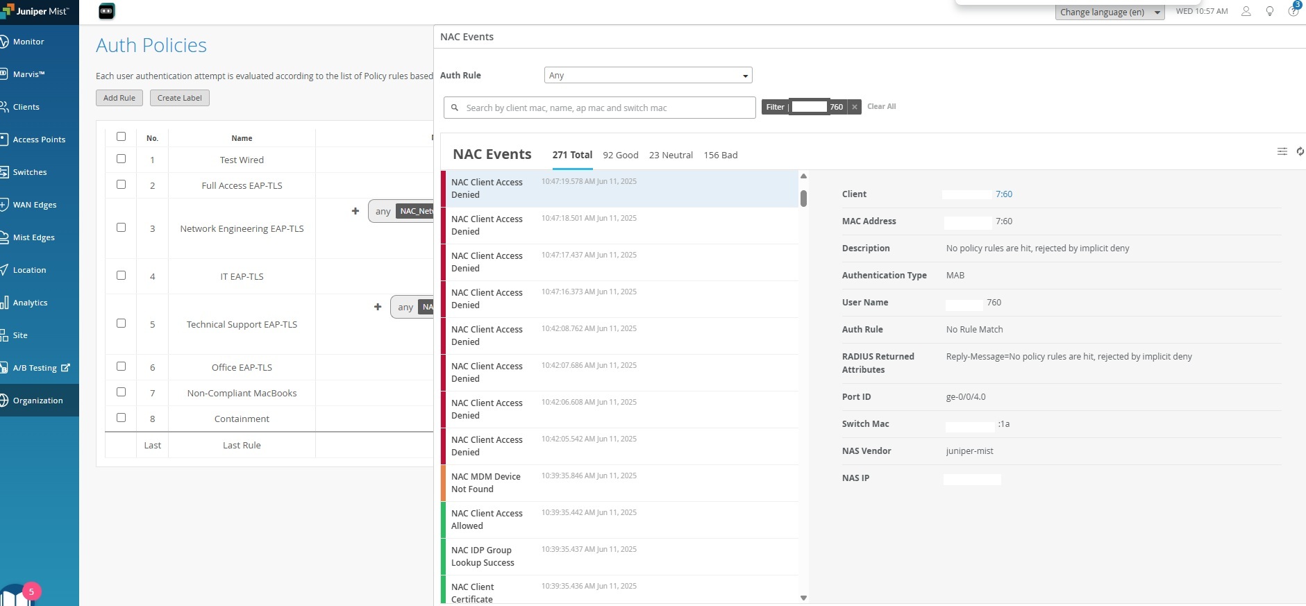
Task: Filter to 156 Bad events
Action: point(721,155)
